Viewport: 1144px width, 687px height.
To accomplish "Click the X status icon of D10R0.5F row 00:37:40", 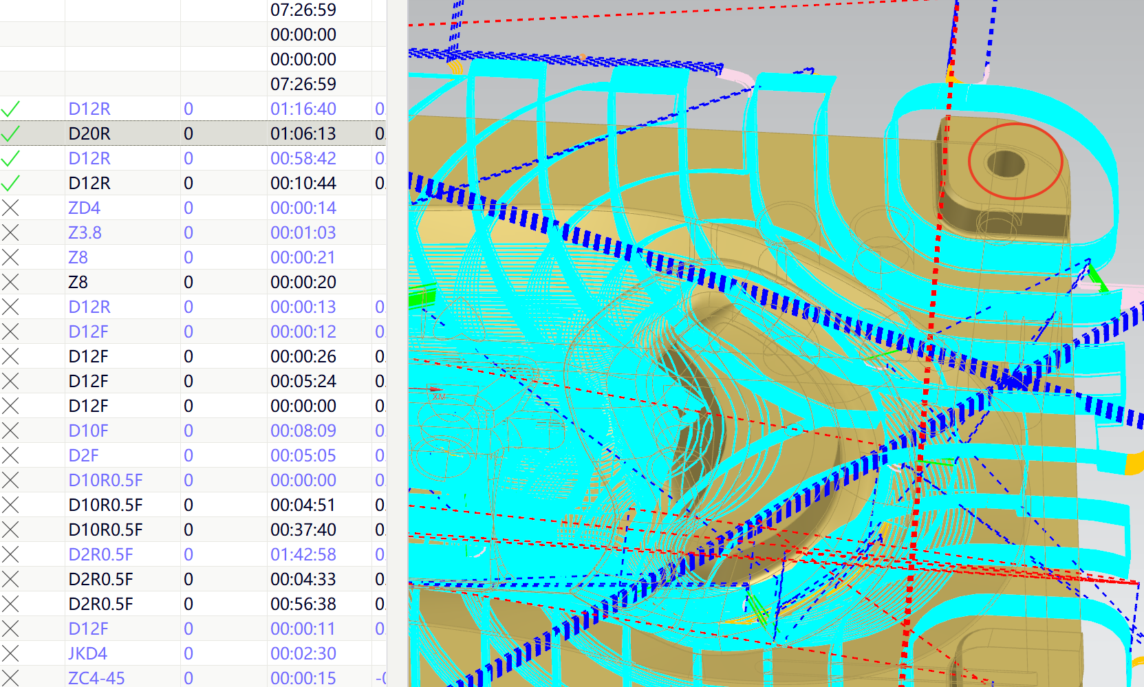I will pos(10,530).
